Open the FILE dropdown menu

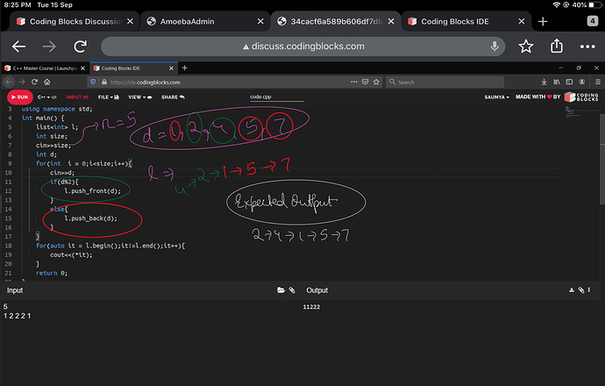point(109,97)
